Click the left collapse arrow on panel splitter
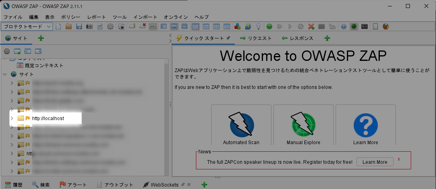The width and height of the screenshot is (436, 189). [170, 35]
